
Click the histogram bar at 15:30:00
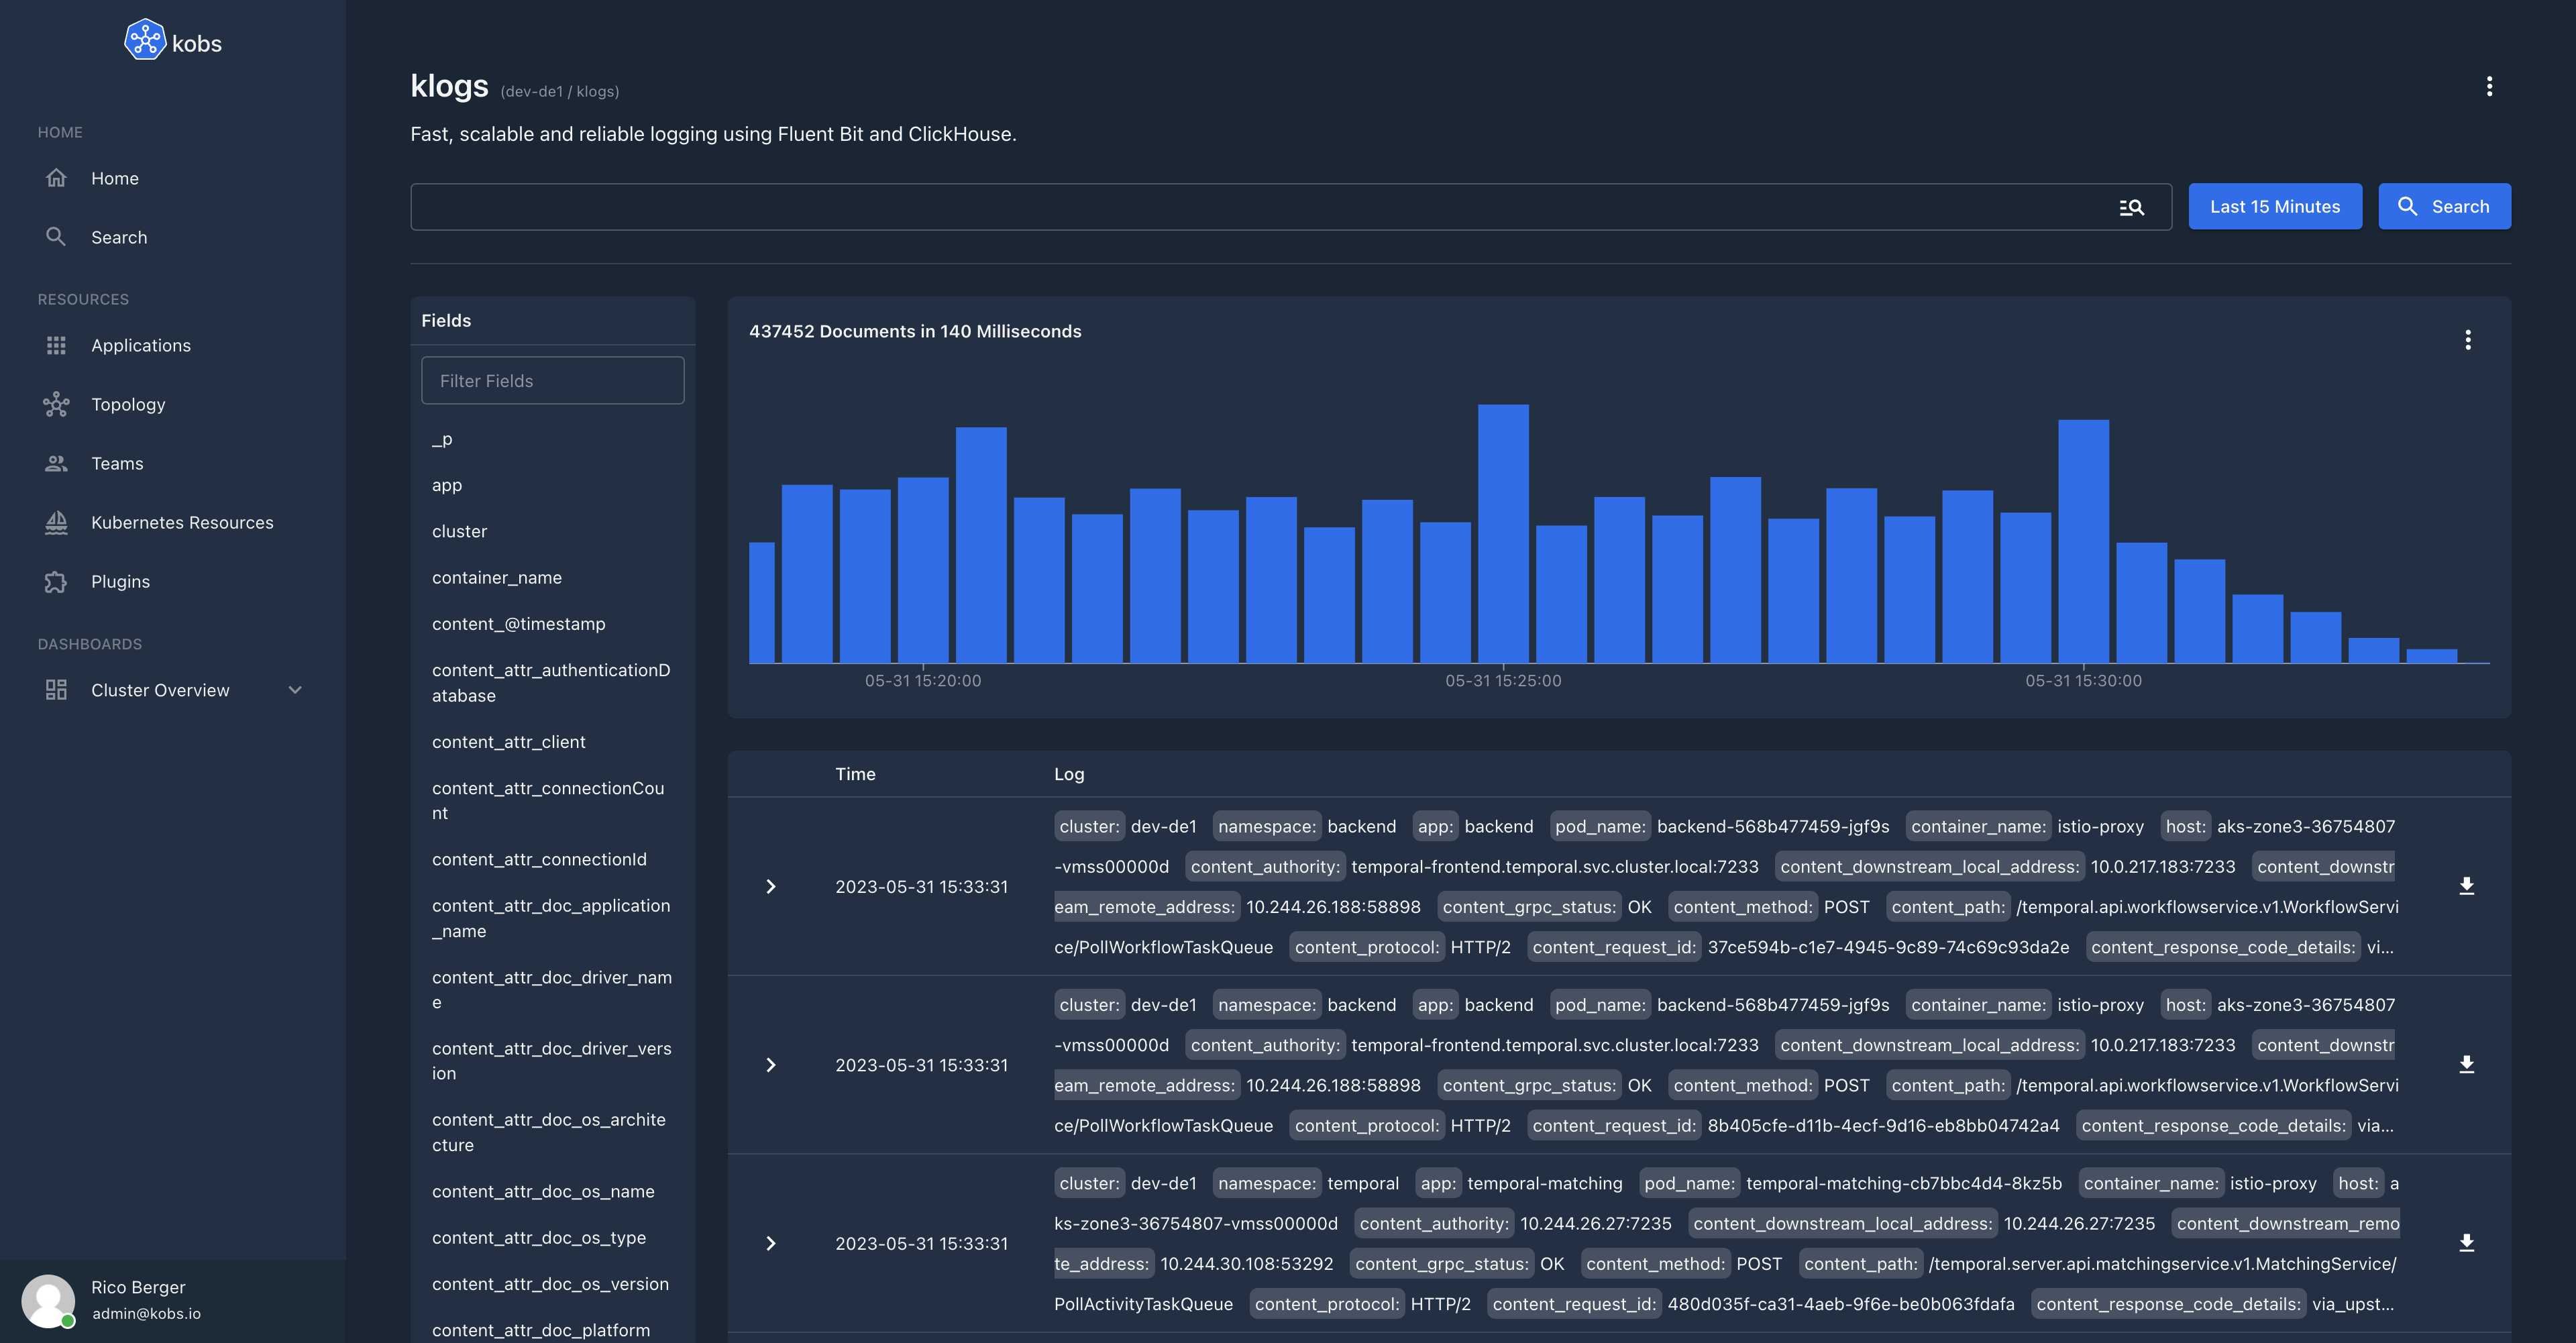coord(2083,541)
